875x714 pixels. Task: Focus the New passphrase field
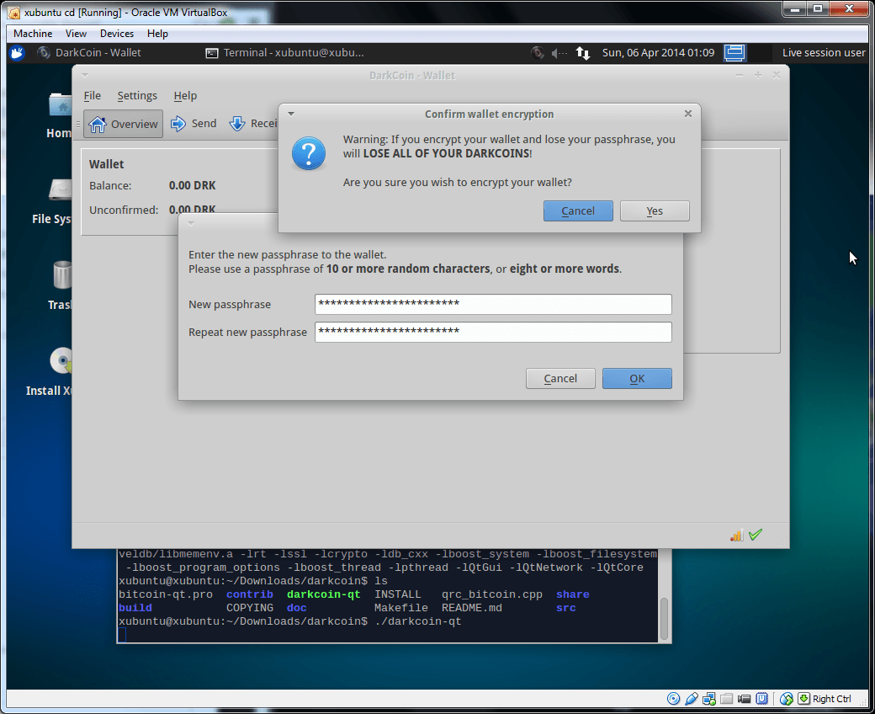(493, 304)
